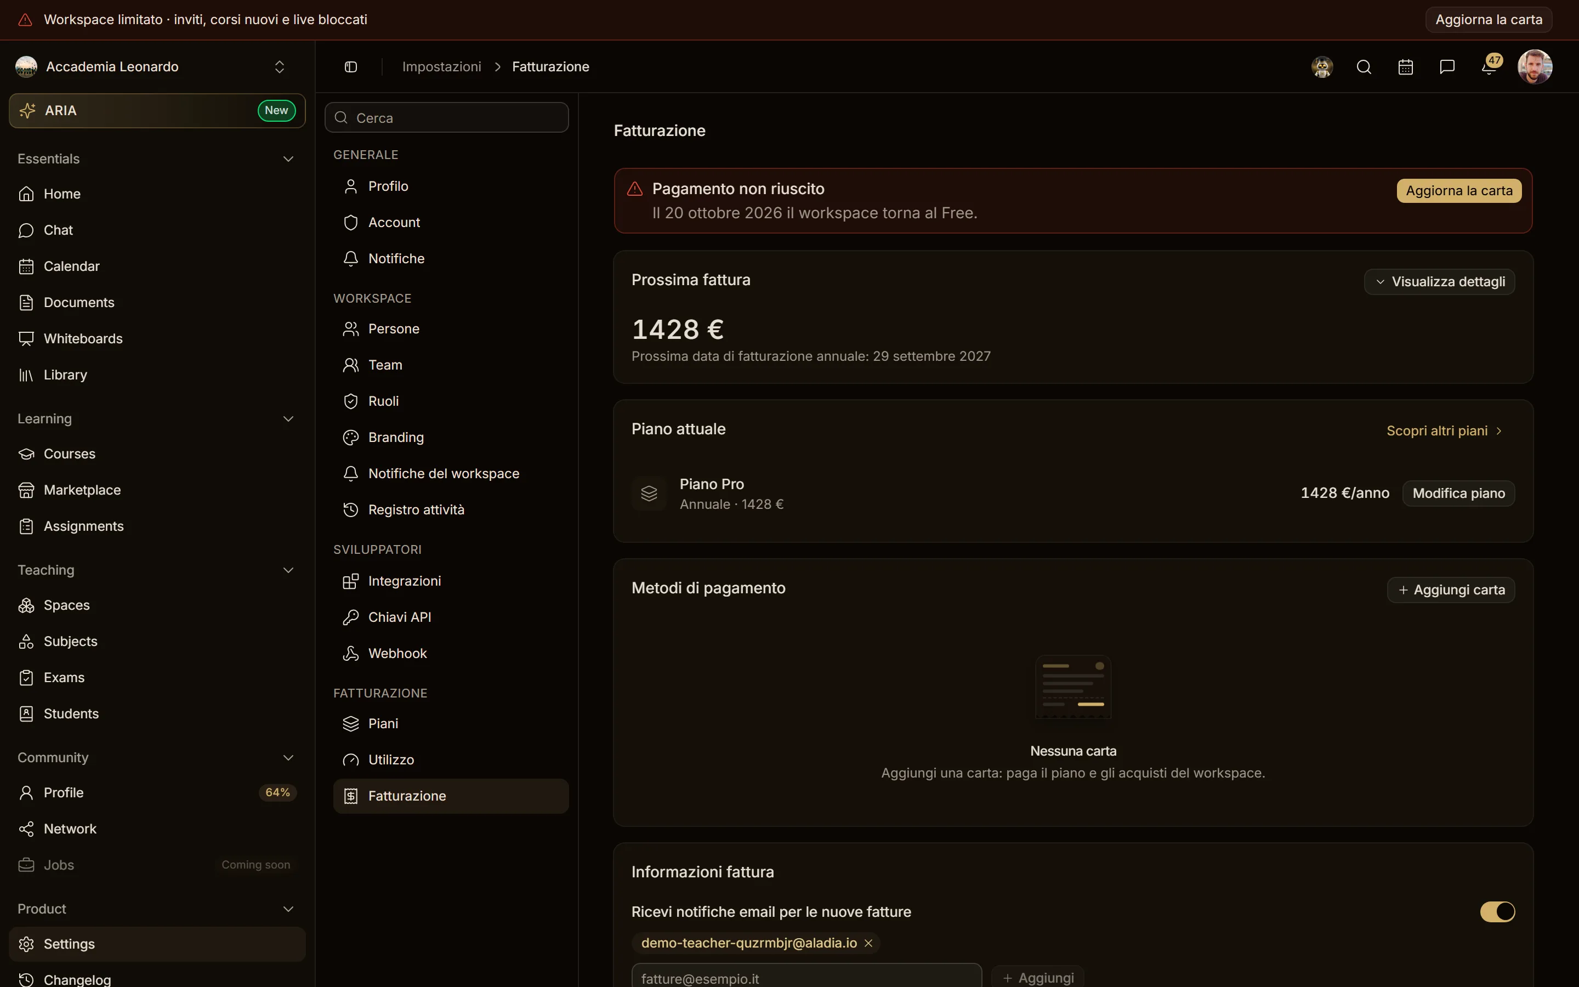Open notifications bell with 47 badge
The width and height of the screenshot is (1579, 987).
pos(1490,66)
